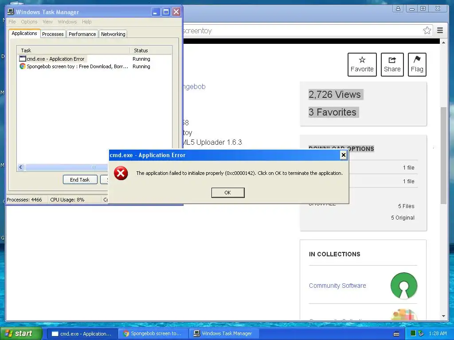Click the Processes: 4466 status bar entry
The height and width of the screenshot is (340, 454).
pyautogui.click(x=24, y=200)
